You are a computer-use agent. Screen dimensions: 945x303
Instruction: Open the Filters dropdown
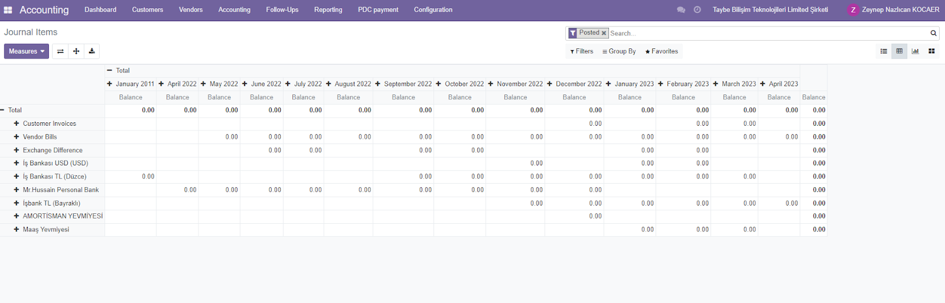pos(582,51)
